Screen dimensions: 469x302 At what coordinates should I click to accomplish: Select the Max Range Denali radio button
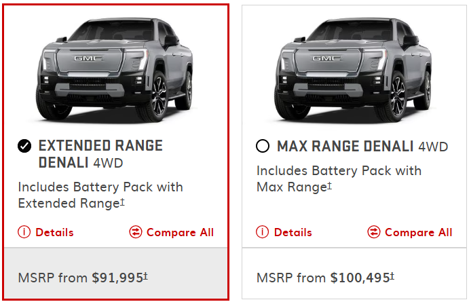[x=263, y=147]
